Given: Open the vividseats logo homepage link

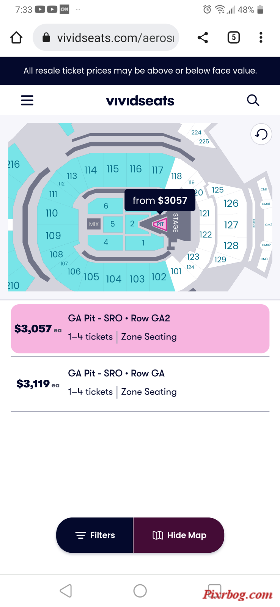Looking at the screenshot, I should pyautogui.click(x=140, y=101).
